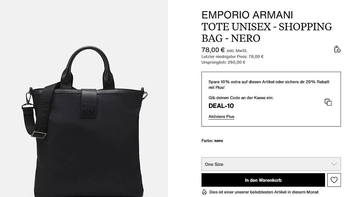Click the Spare 10% extra promo text
The width and height of the screenshot is (353, 197).
269,85
